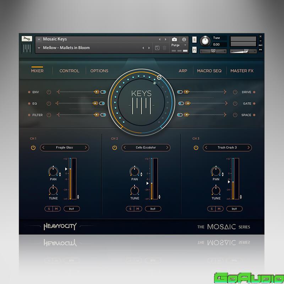
Task: Solo channel 1 with S button
Action: point(49,209)
